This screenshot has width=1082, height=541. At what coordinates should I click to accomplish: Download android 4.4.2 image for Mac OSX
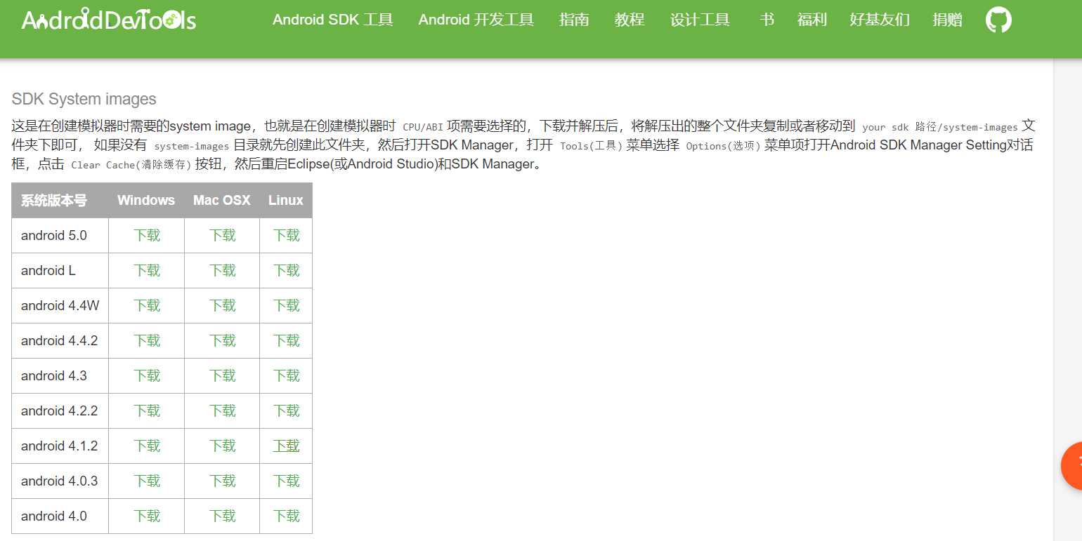[222, 340]
